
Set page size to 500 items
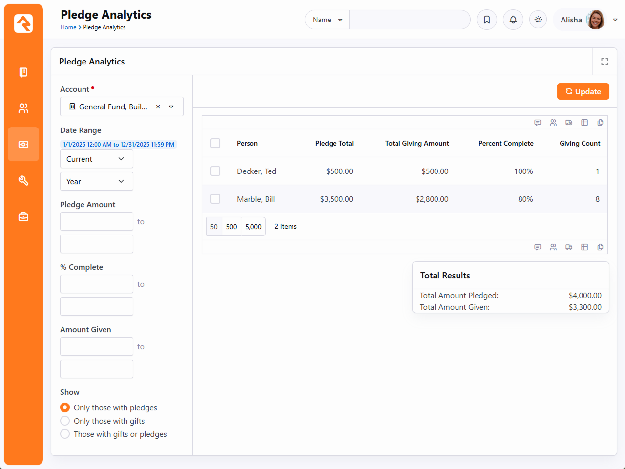[x=231, y=227]
